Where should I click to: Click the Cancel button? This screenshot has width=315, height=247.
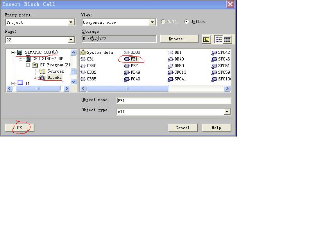tap(183, 128)
